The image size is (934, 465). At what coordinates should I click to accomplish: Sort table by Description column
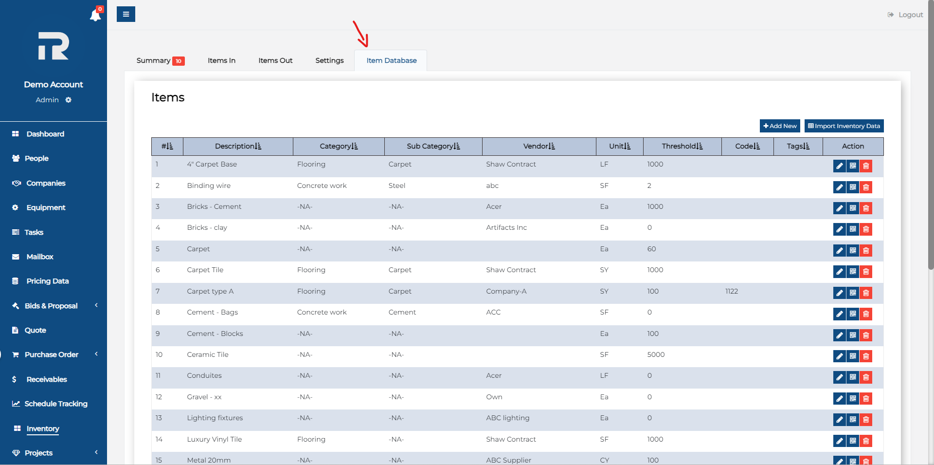[238, 146]
